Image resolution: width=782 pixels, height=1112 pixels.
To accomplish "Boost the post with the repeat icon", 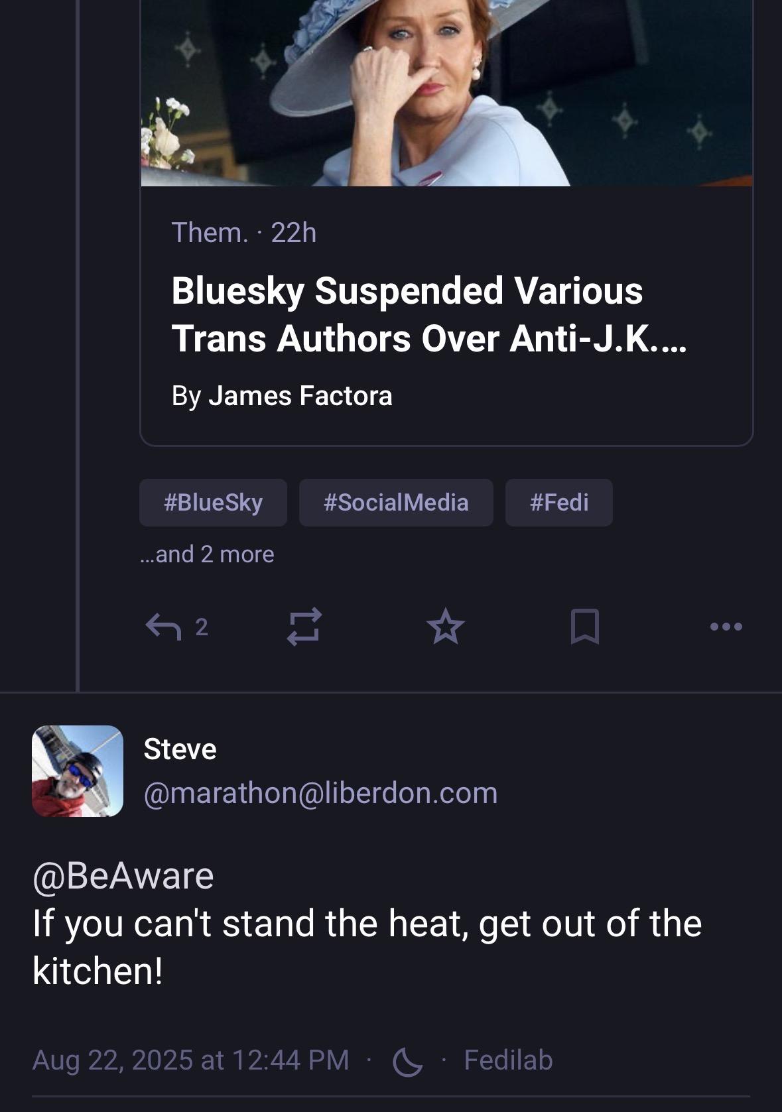I will point(304,627).
